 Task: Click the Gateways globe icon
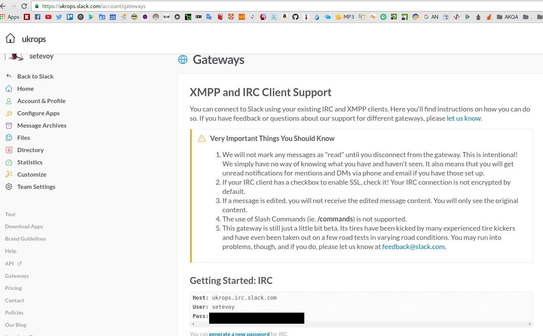click(x=183, y=59)
